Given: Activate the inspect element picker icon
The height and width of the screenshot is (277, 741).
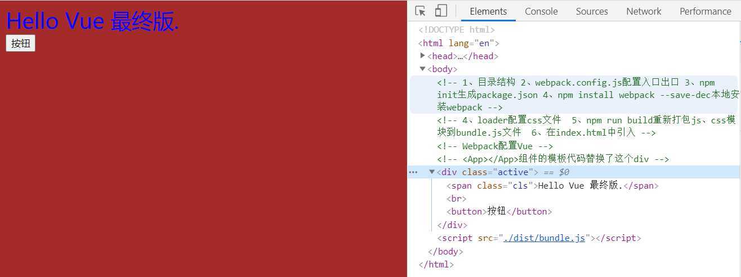Looking at the screenshot, I should coord(420,11).
